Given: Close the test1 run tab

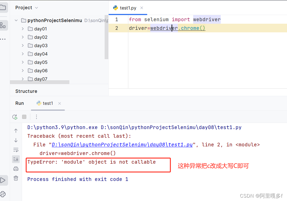Looking at the screenshot, I should coord(60,103).
